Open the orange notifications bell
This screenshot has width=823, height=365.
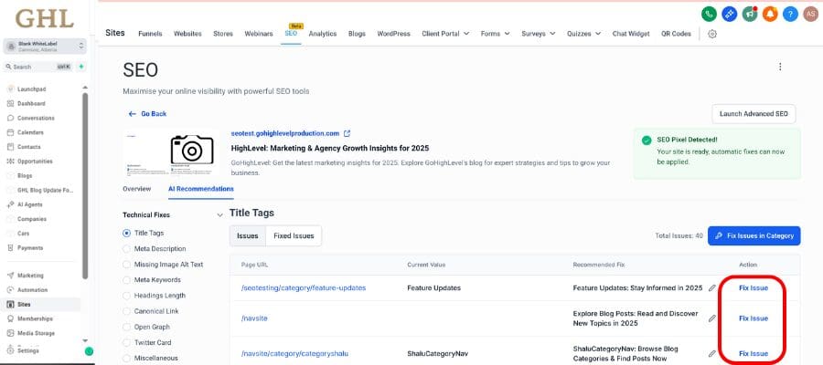771,14
